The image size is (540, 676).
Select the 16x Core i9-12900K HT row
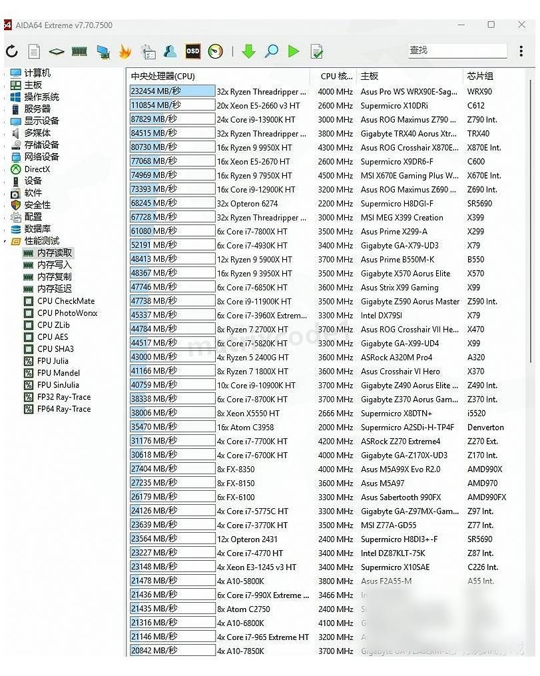point(327,190)
